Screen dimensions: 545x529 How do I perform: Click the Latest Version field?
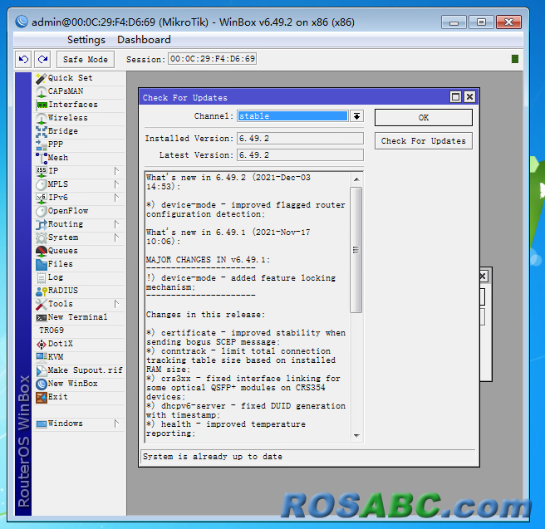[x=300, y=155]
